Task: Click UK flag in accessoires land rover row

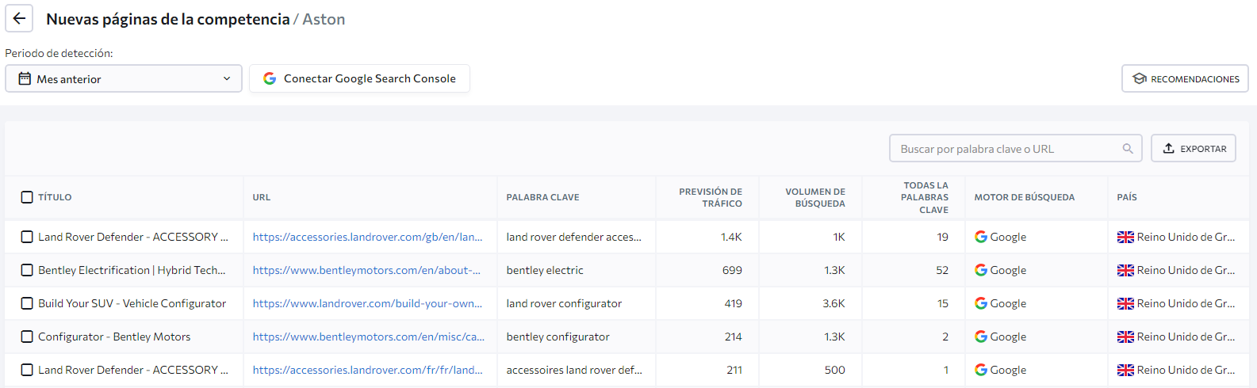Action: click(x=1125, y=370)
